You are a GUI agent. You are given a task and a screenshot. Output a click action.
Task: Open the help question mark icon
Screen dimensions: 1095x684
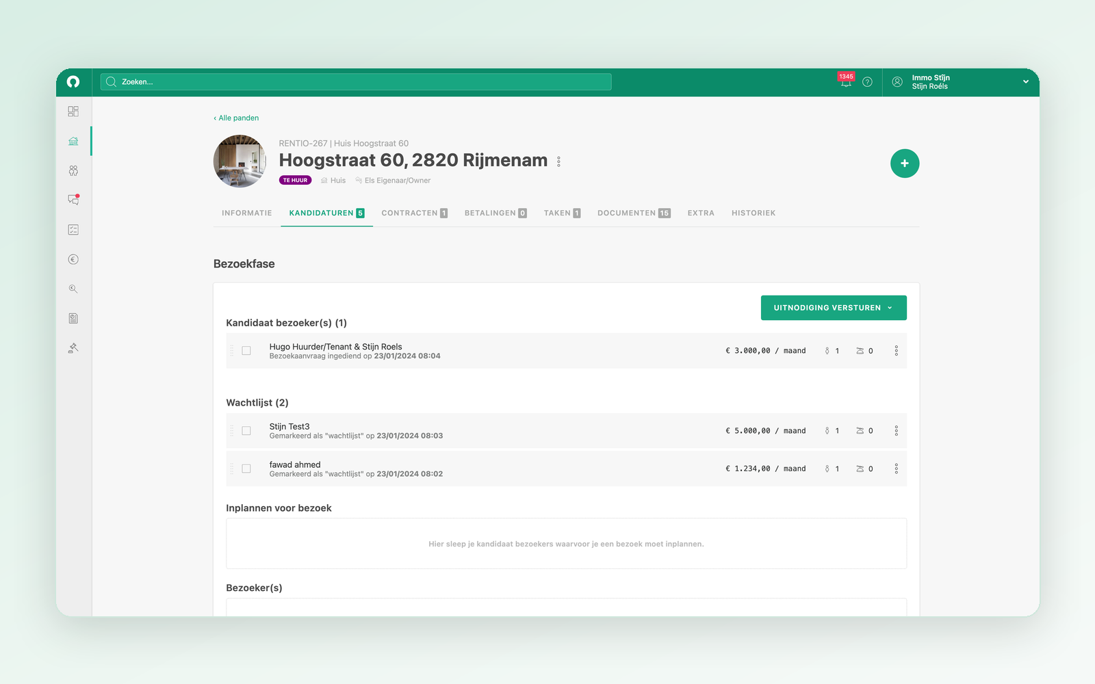point(867,82)
